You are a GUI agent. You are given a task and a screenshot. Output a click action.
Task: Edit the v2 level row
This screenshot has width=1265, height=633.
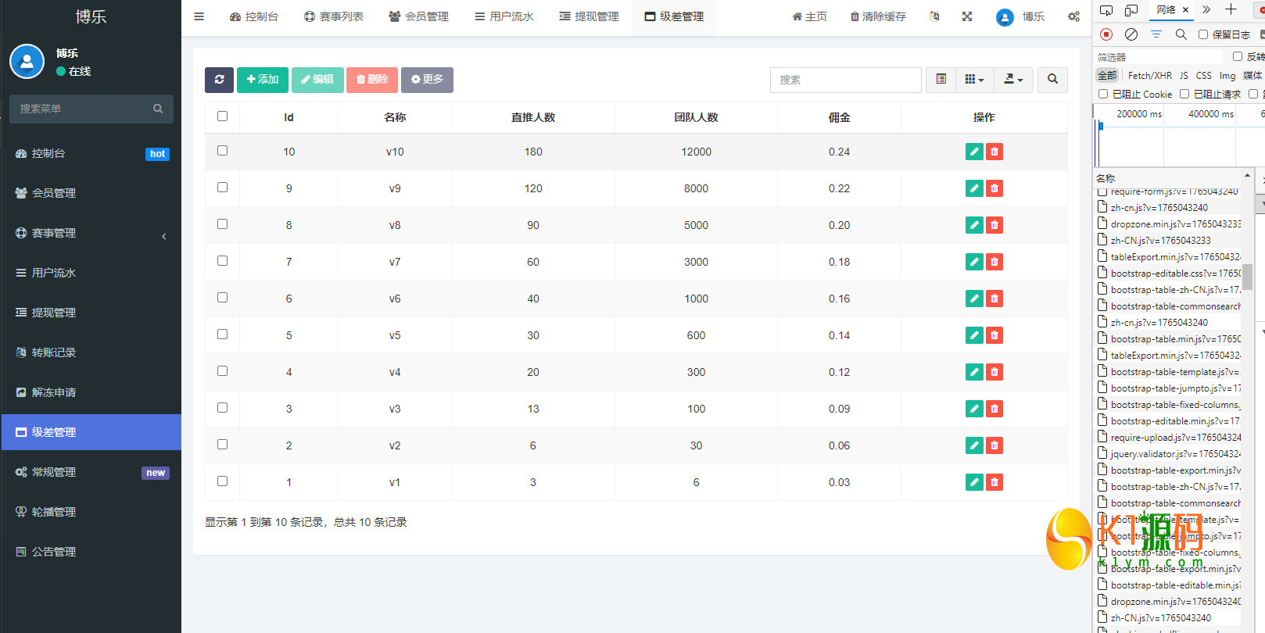(x=974, y=445)
